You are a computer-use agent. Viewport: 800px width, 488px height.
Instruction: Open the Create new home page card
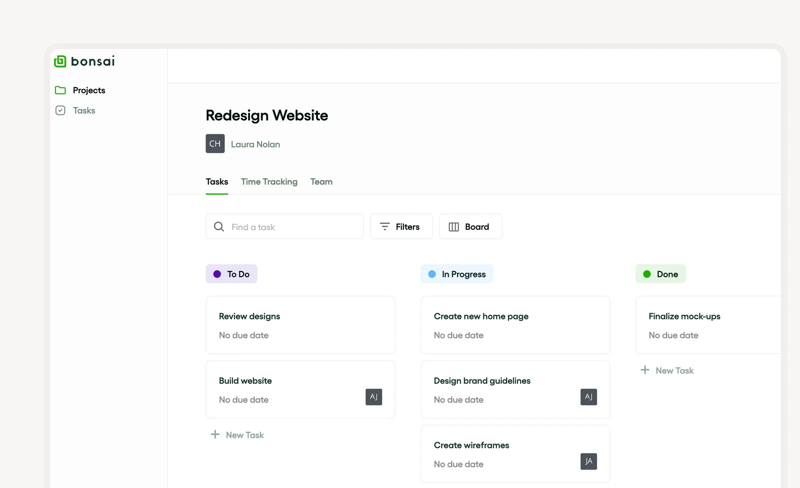pyautogui.click(x=515, y=325)
